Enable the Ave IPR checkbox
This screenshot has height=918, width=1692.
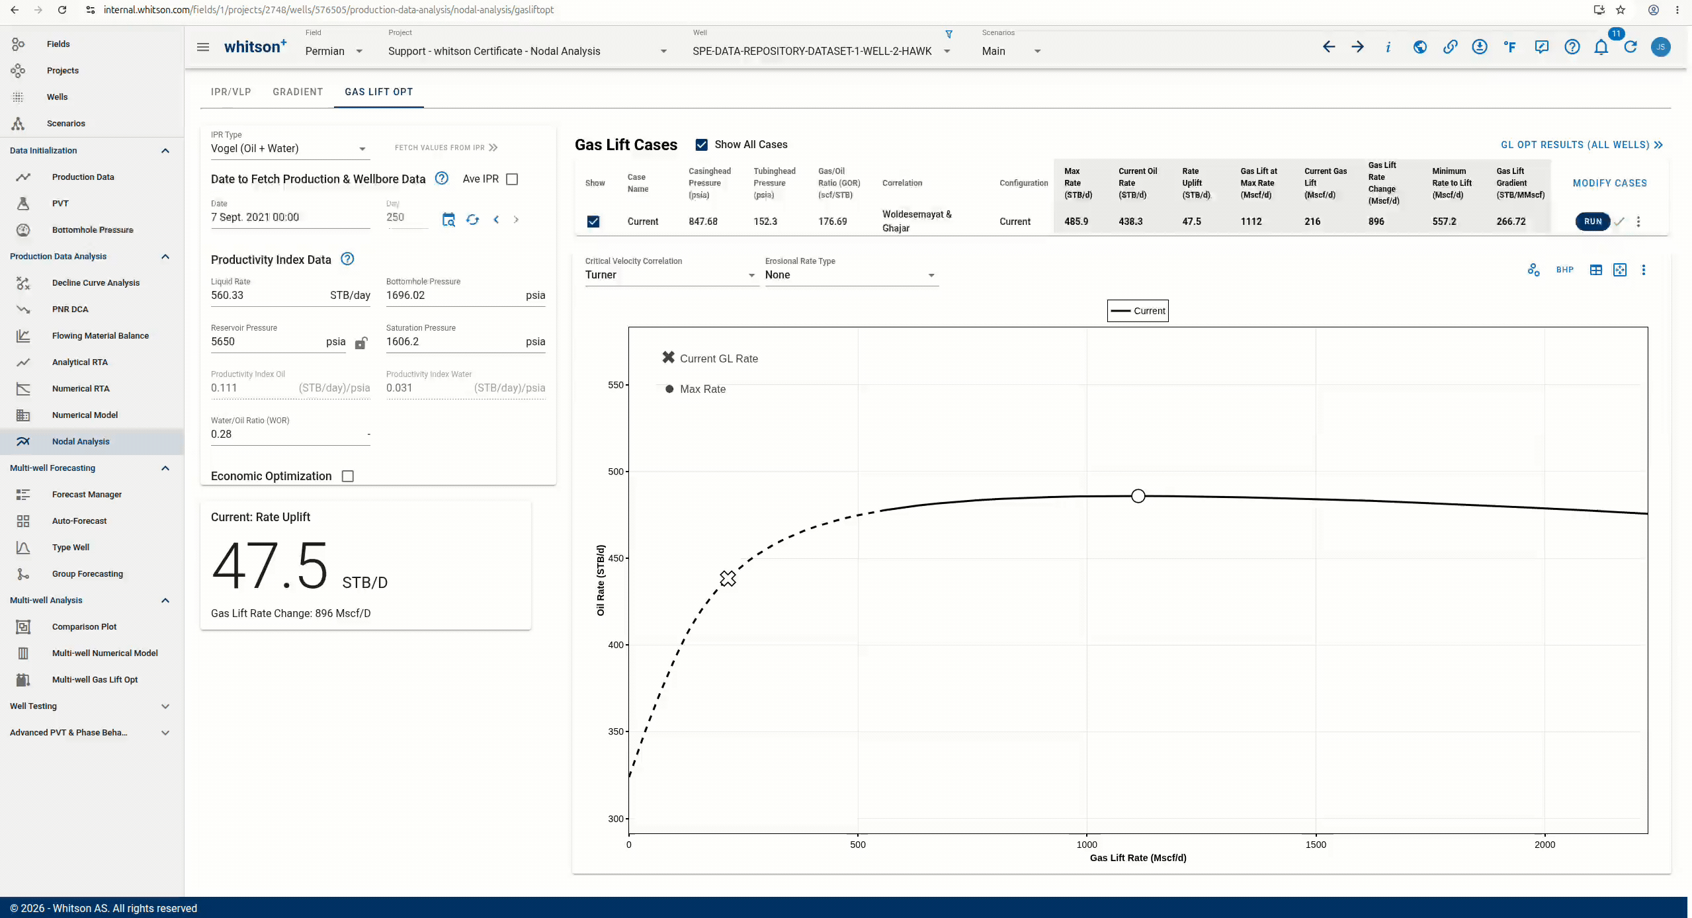pos(512,179)
